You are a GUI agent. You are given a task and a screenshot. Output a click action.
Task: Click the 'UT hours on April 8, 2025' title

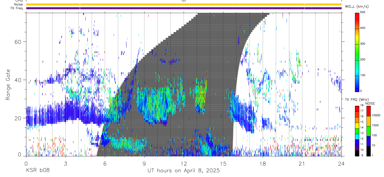click(x=184, y=171)
